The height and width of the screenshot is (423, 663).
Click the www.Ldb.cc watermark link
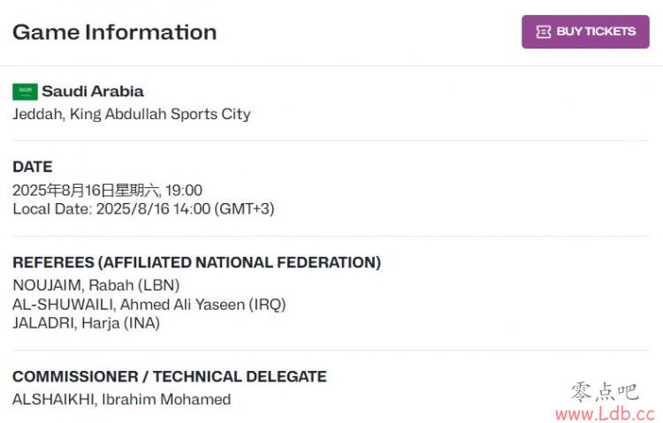pos(606,413)
